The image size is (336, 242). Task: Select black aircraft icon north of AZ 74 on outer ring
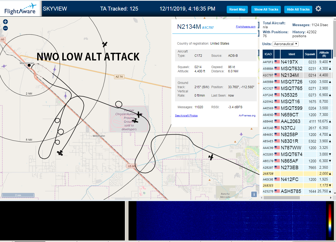point(105,44)
